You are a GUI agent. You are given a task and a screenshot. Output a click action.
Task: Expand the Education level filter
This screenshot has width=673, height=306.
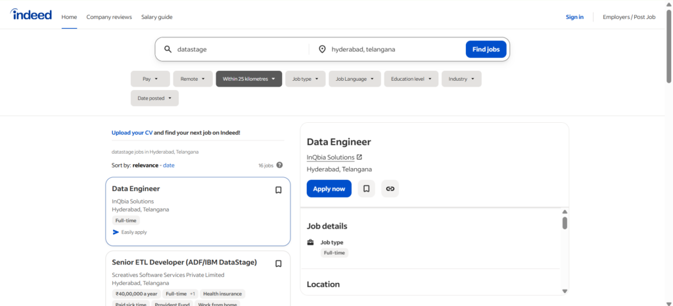411,79
